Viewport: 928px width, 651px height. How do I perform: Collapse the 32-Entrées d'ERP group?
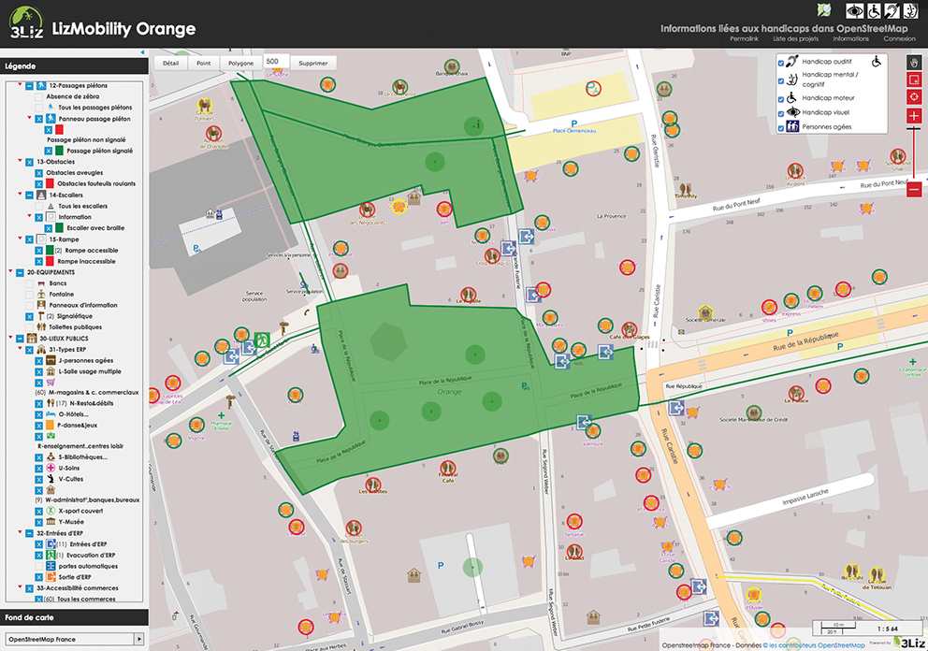(x=20, y=532)
